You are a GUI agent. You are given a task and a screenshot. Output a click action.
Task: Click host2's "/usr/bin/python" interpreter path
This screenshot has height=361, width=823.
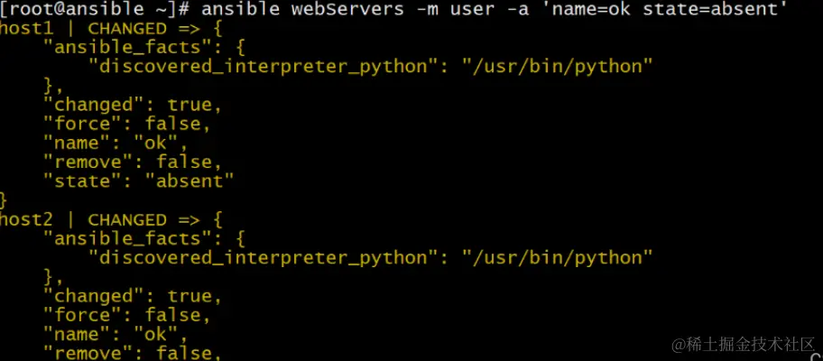pos(557,258)
